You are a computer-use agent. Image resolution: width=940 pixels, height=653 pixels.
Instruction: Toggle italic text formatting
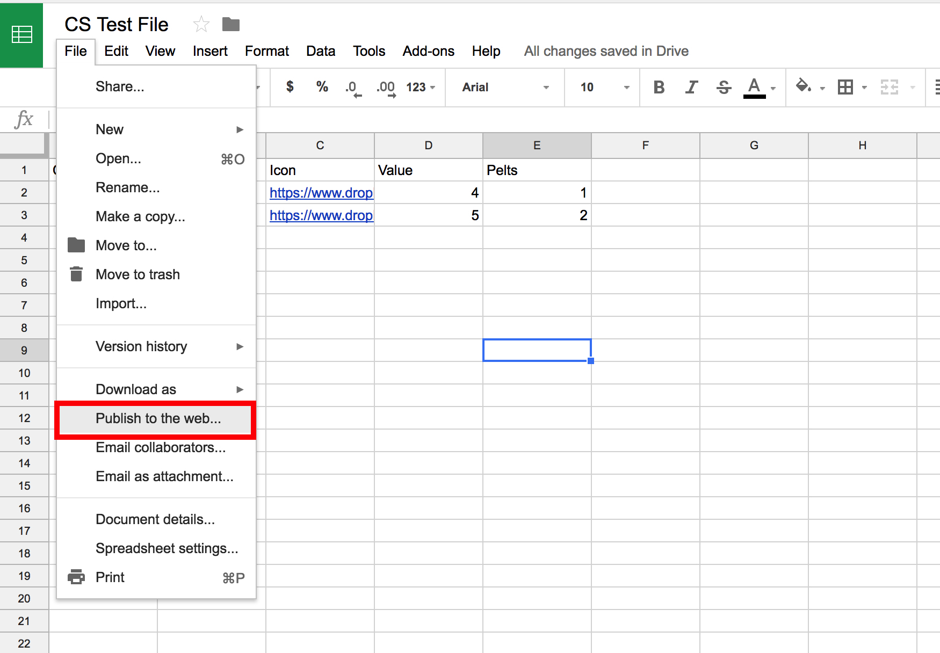click(692, 87)
